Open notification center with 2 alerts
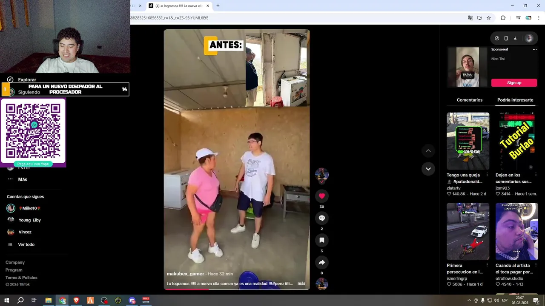Image resolution: width=545 pixels, height=306 pixels. click(x=536, y=300)
